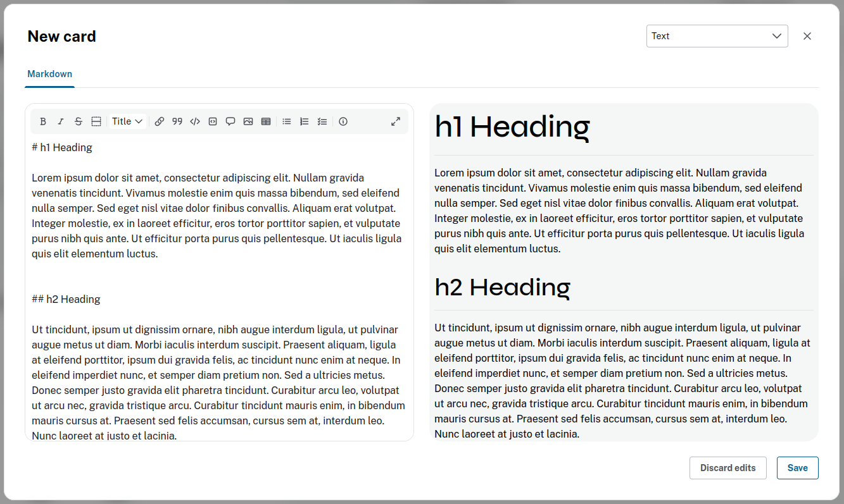Insert a code block
The width and height of the screenshot is (844, 504).
pos(213,121)
